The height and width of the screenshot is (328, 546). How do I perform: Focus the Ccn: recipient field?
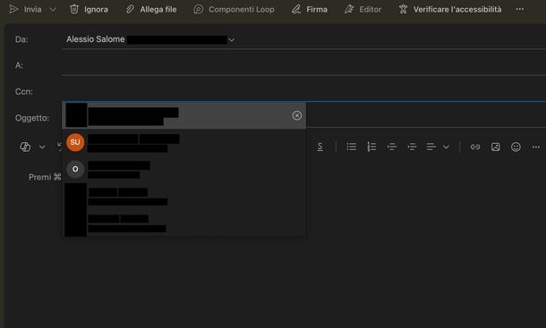(303, 91)
